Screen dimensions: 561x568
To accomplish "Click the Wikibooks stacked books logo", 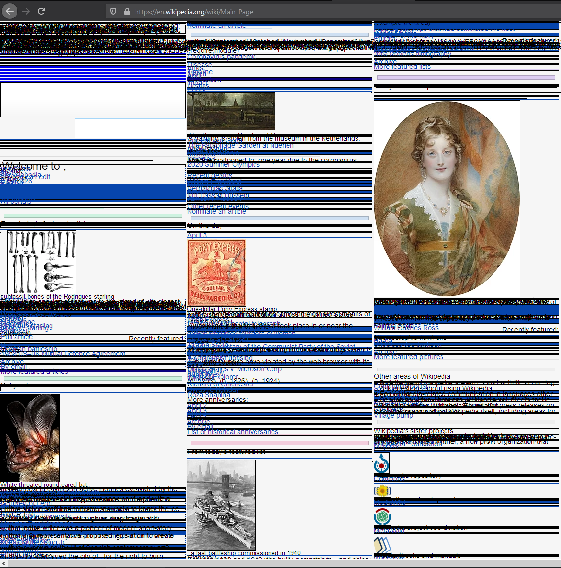I will pyautogui.click(x=382, y=545).
